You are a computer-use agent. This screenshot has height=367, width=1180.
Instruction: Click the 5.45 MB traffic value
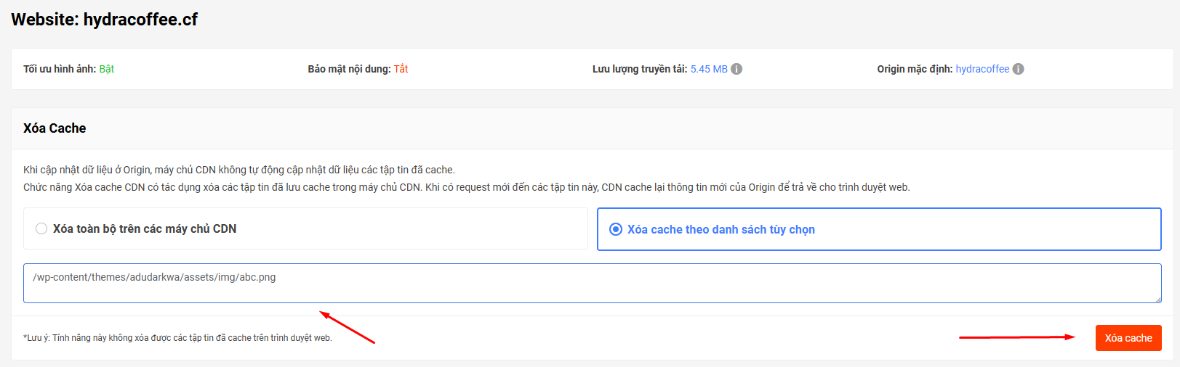click(x=709, y=69)
